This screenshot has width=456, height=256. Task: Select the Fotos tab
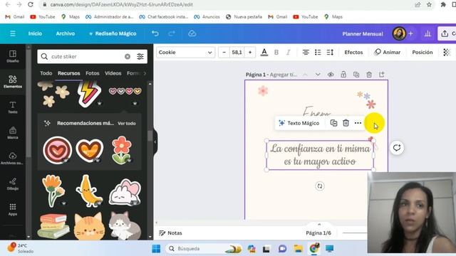click(93, 73)
